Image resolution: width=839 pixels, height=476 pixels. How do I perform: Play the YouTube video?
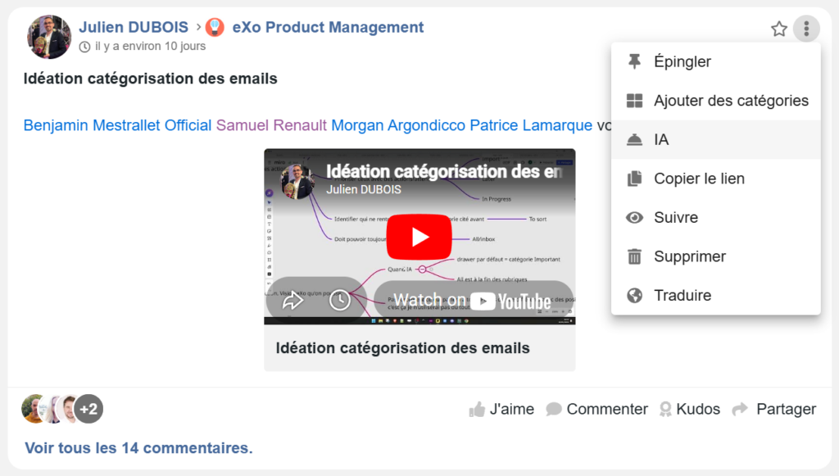(419, 237)
